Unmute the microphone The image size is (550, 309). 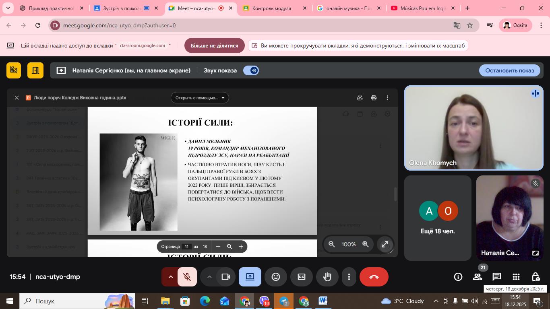coord(187,277)
